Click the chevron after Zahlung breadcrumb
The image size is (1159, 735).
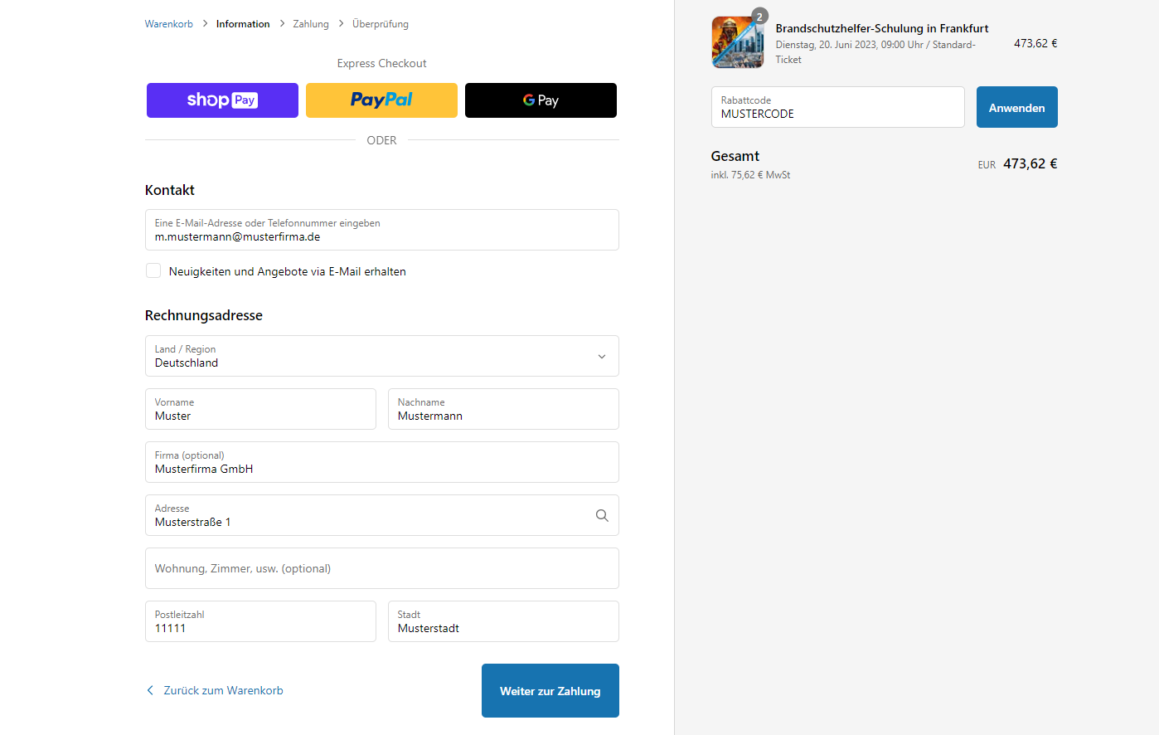coord(341,24)
